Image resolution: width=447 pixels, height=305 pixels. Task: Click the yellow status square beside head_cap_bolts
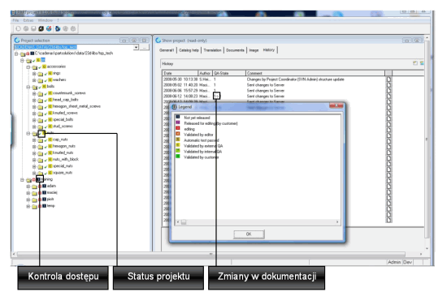coord(50,100)
